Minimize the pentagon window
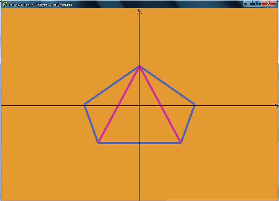Viewport: 279px width, 201px height. click(248, 3)
